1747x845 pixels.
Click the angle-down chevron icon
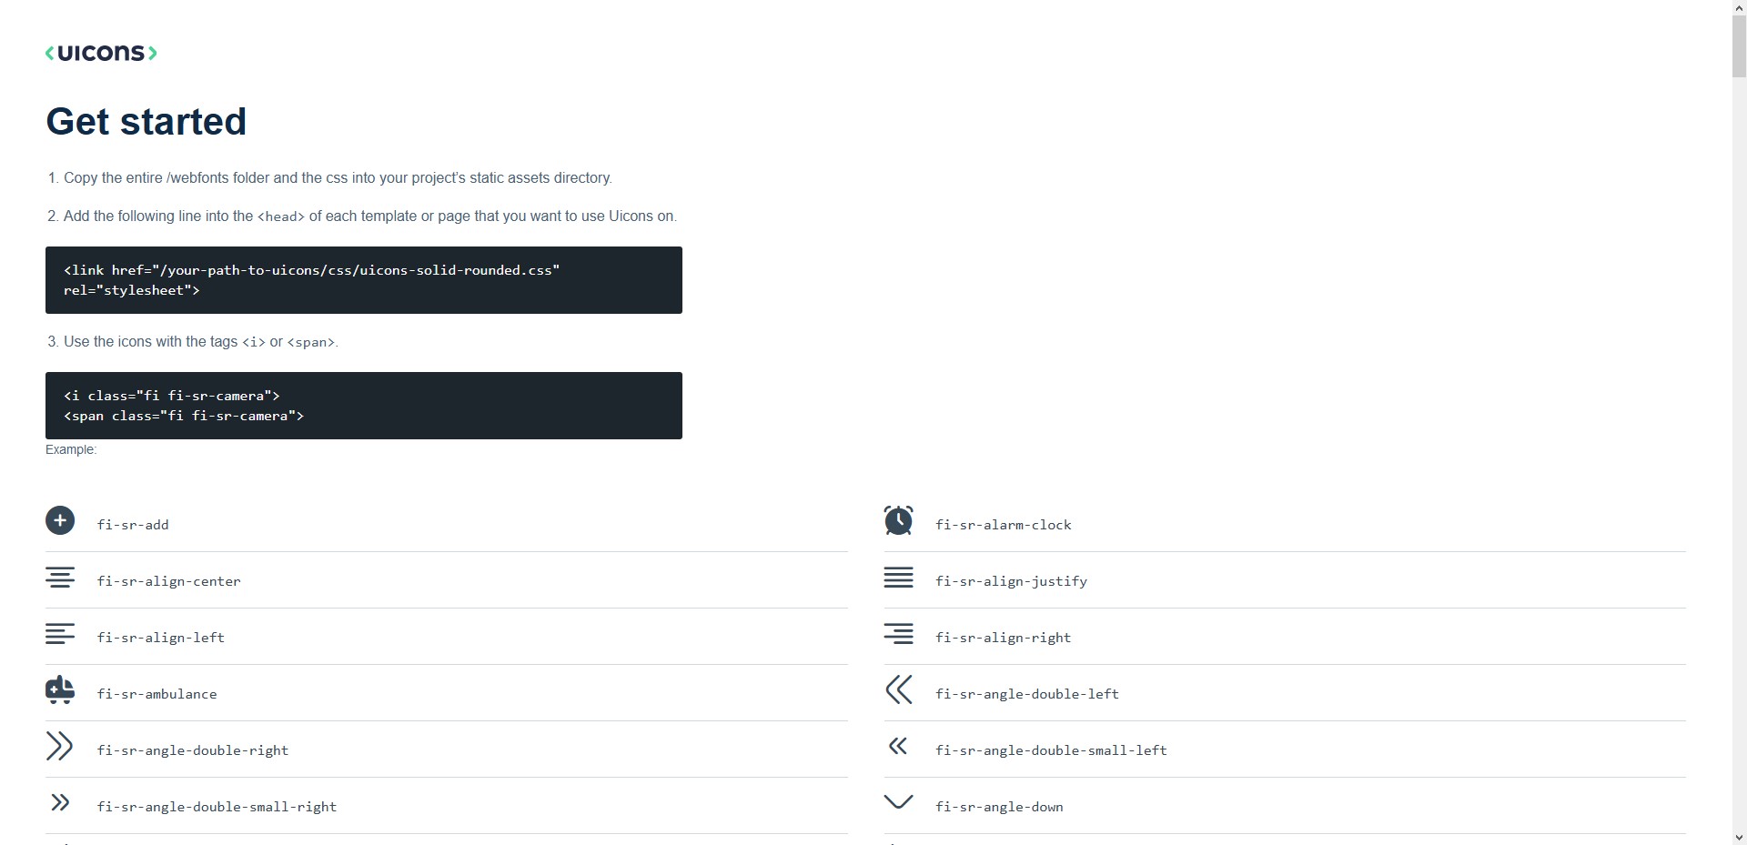tap(898, 802)
